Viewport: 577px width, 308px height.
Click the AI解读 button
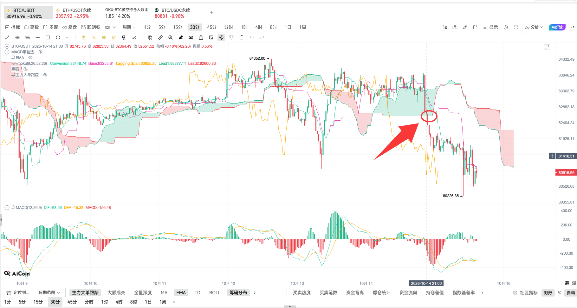pyautogui.click(x=557, y=27)
